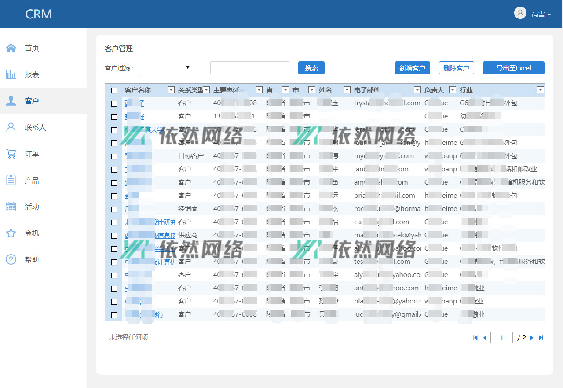The height and width of the screenshot is (388, 563).
Task: Click the home icon in the sidebar
Action: (11, 48)
